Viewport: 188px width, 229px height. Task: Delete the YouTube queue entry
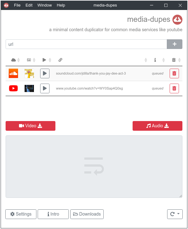point(174,88)
